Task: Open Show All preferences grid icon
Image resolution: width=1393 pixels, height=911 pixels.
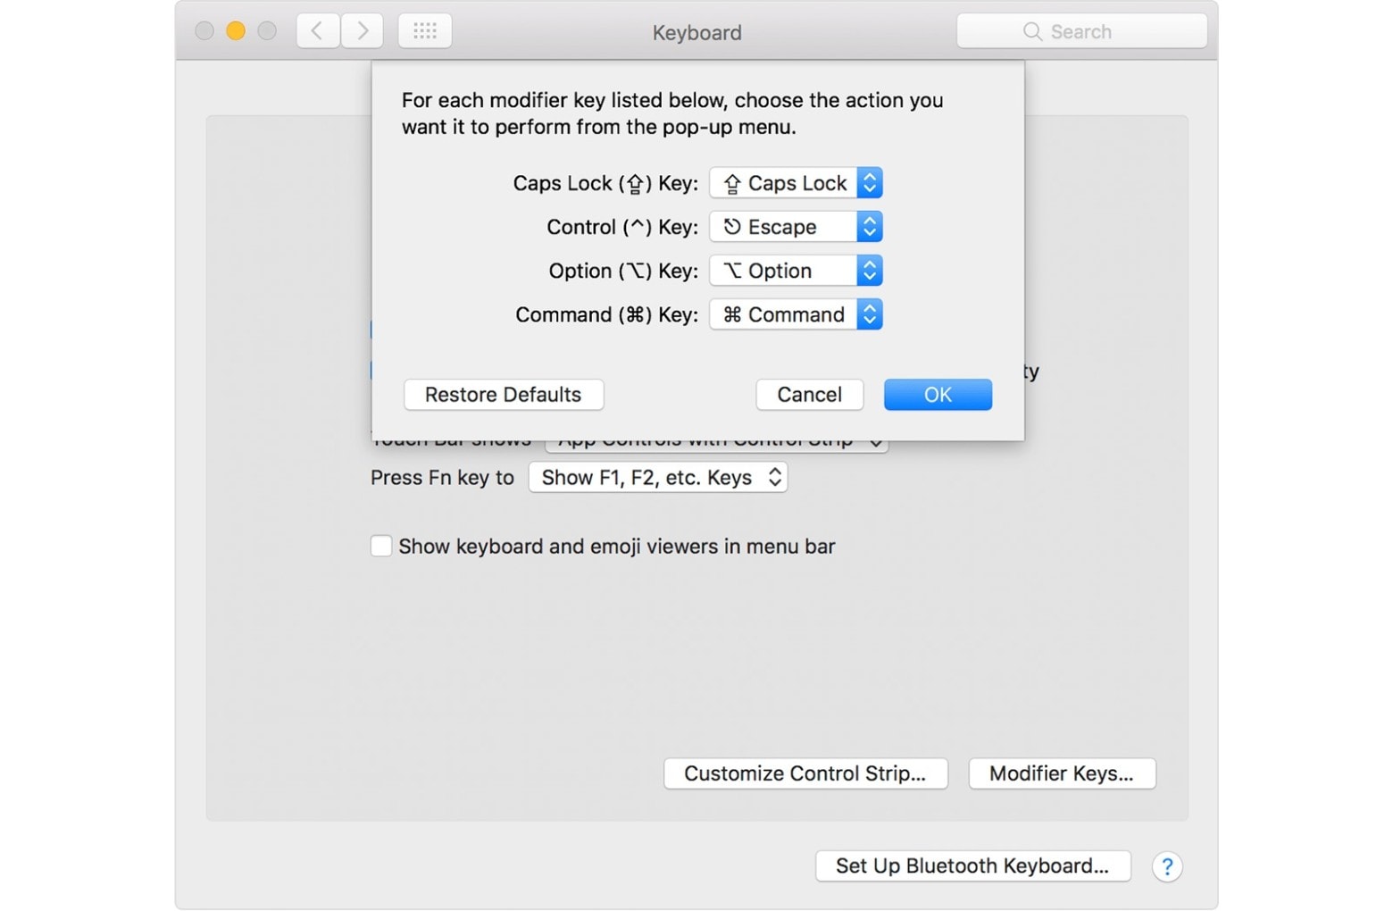Action: pyautogui.click(x=424, y=29)
